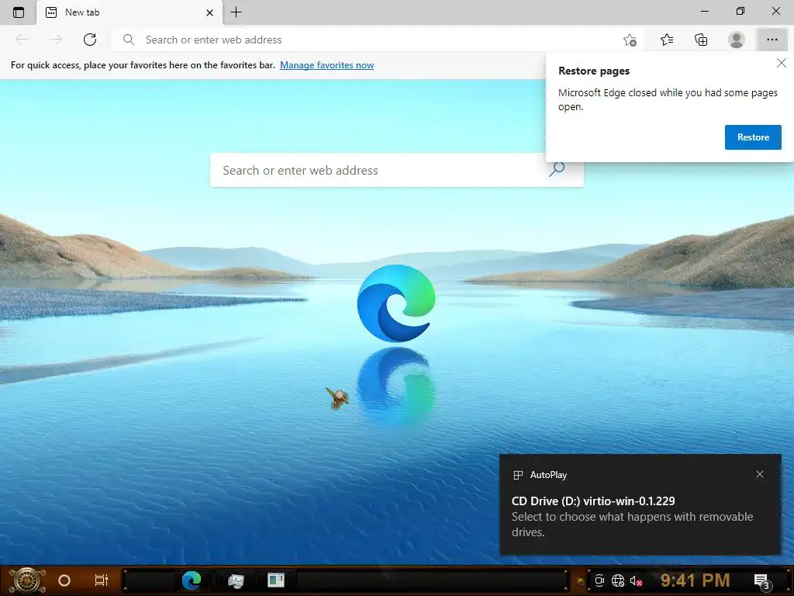The height and width of the screenshot is (596, 794).
Task: Open the Action Center notifications icon
Action: (x=762, y=581)
